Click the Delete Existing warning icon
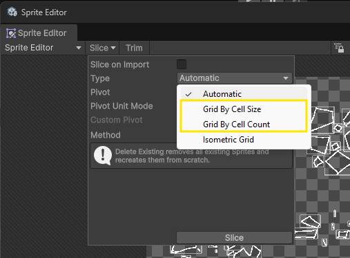The height and width of the screenshot is (258, 350). click(x=103, y=156)
